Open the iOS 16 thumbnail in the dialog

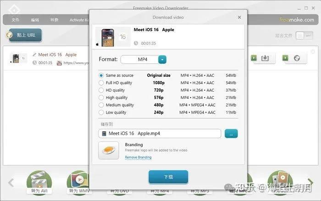[113, 37]
